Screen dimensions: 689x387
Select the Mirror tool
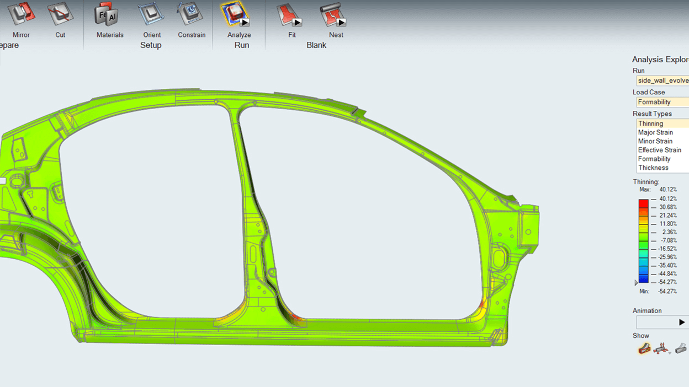(21, 15)
